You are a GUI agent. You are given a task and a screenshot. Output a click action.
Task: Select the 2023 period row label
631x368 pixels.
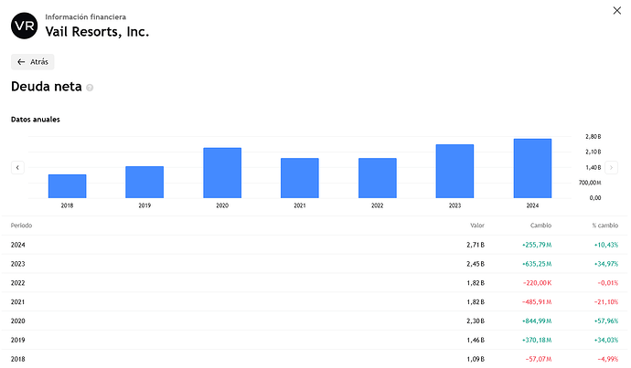tap(17, 264)
